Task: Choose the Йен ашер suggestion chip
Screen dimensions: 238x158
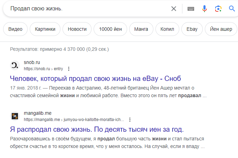Action: click(x=221, y=29)
